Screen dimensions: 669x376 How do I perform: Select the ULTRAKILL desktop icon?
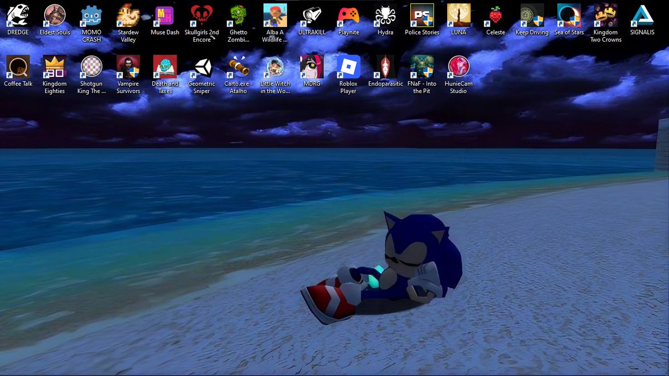[312, 16]
